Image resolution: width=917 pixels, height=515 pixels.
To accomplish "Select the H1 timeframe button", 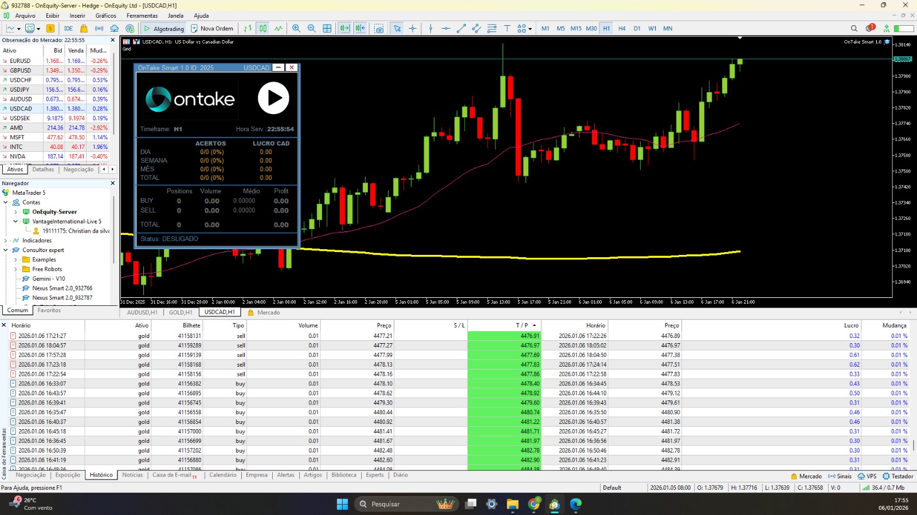I will point(606,29).
